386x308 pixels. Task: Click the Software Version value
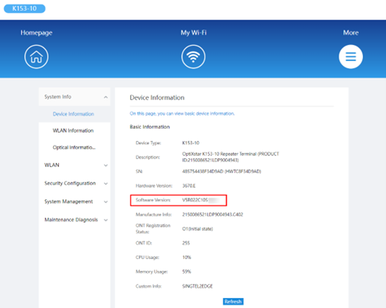click(201, 200)
